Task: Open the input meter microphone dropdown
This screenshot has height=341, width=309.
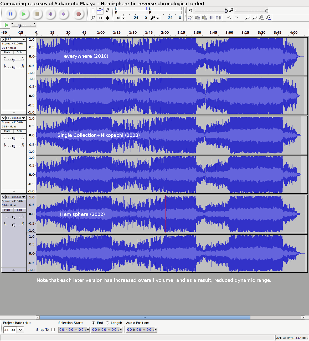Action: [x=158, y=18]
